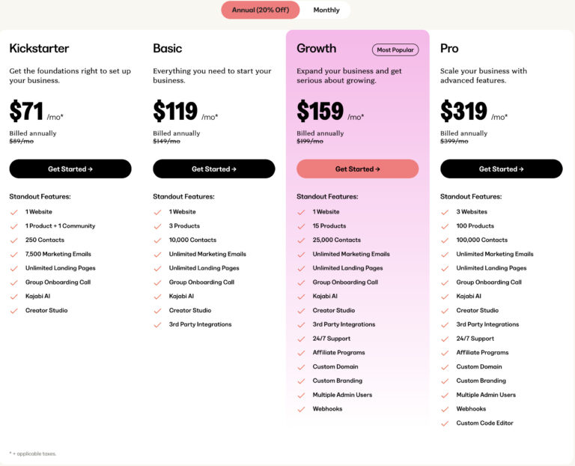Click checkmark next to Custom Code Editor

[x=445, y=423]
